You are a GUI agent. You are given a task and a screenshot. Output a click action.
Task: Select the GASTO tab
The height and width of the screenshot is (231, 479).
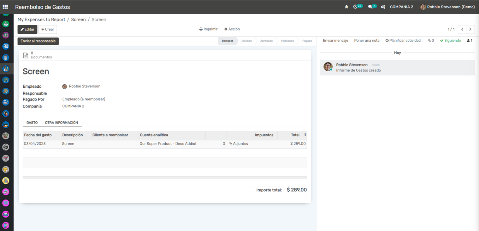[32, 123]
